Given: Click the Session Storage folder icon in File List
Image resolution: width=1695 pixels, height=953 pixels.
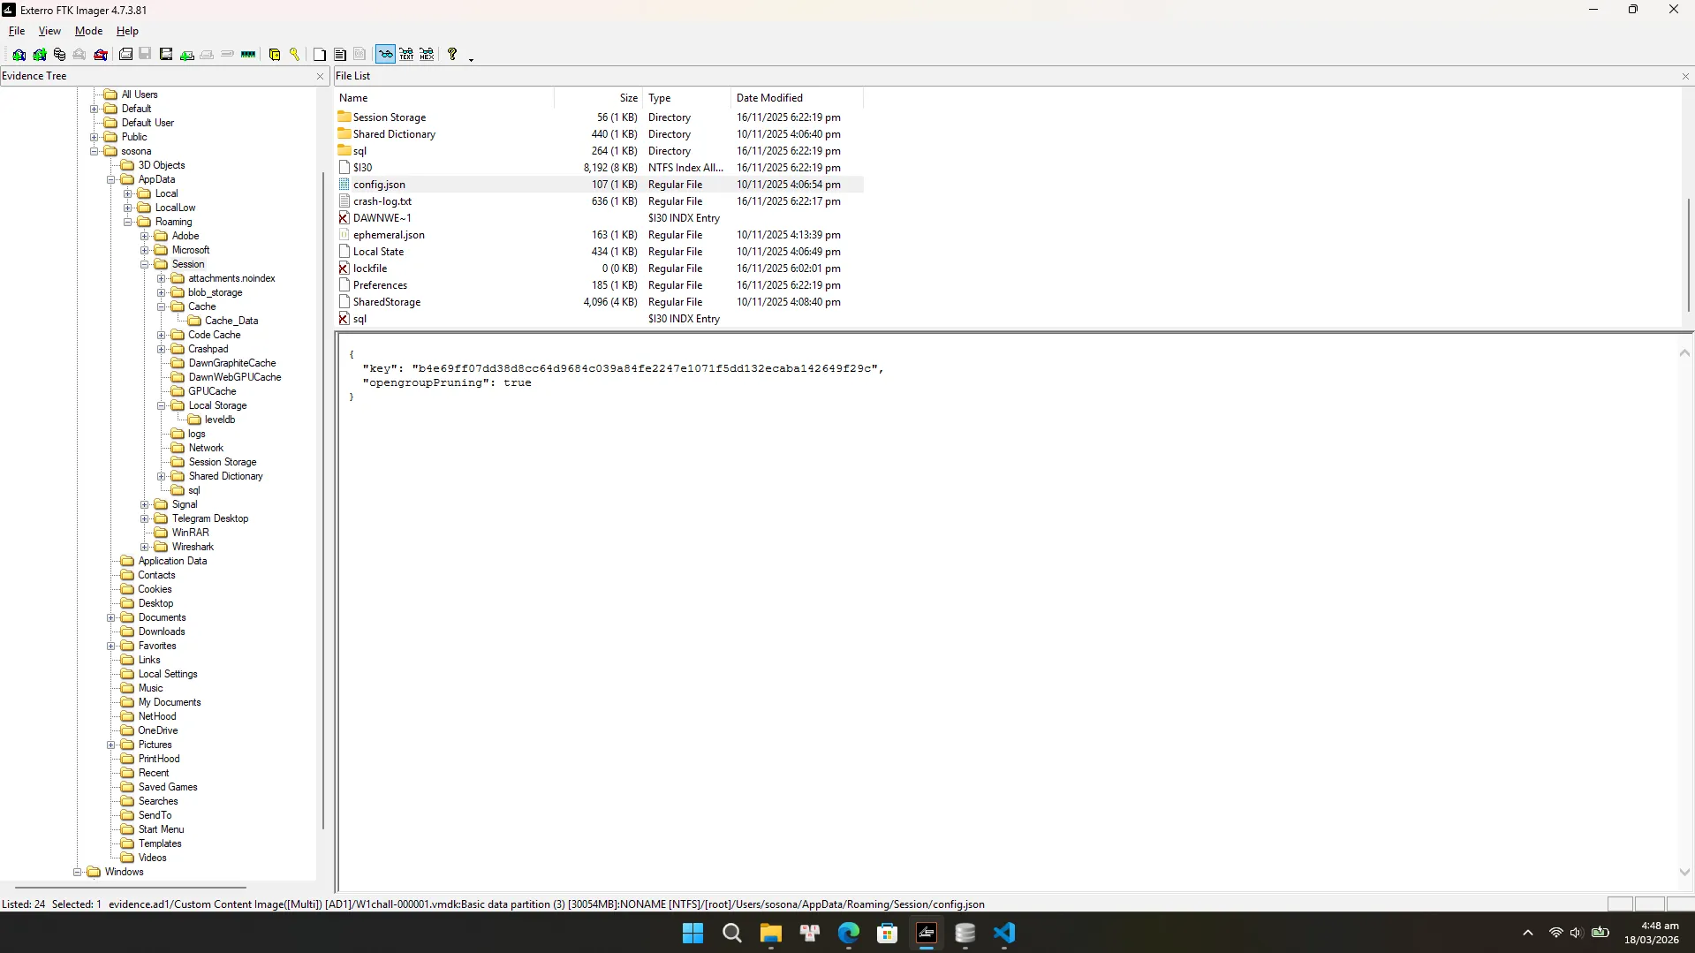Looking at the screenshot, I should coord(344,117).
